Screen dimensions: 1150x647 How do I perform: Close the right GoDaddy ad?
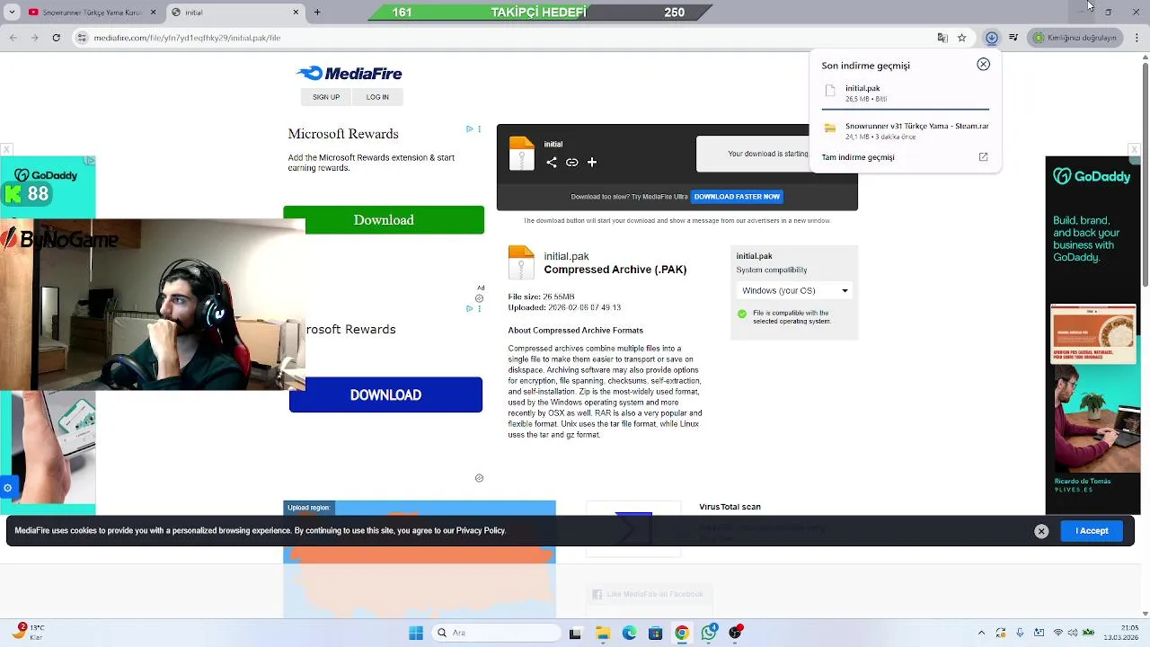coord(1134,150)
